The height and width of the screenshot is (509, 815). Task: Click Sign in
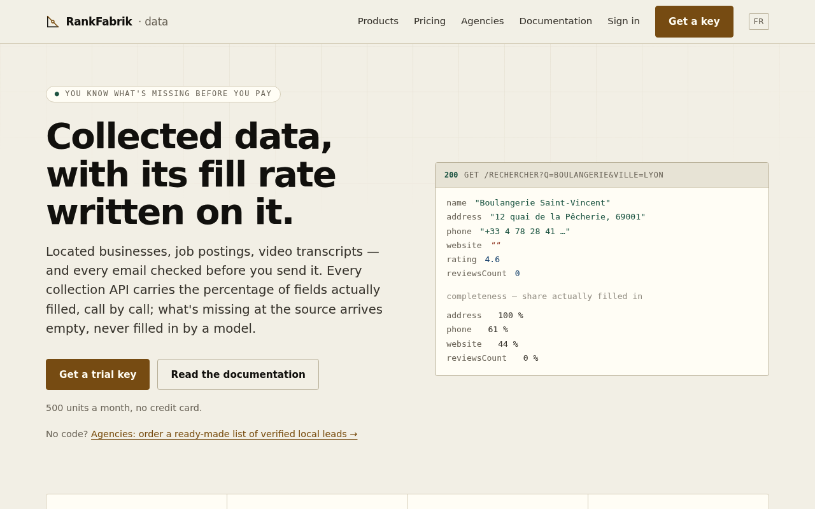pos(623,21)
